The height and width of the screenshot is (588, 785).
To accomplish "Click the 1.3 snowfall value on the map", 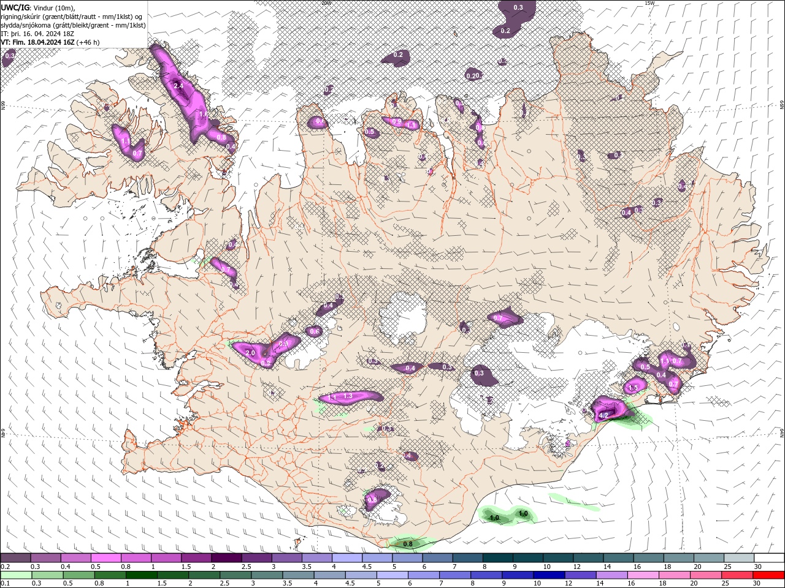I will coord(348,396).
